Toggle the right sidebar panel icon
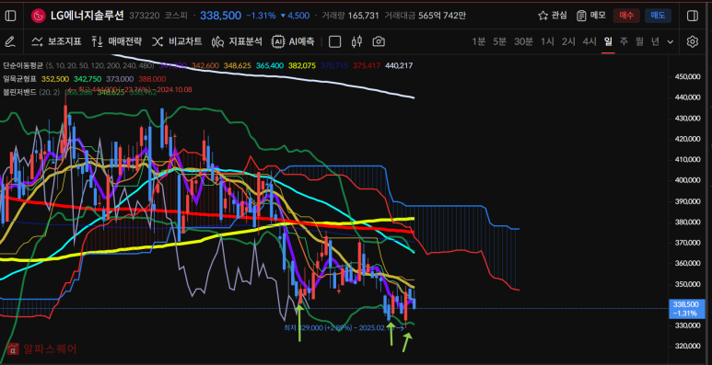Screen dimensions: 712x365 [693, 16]
